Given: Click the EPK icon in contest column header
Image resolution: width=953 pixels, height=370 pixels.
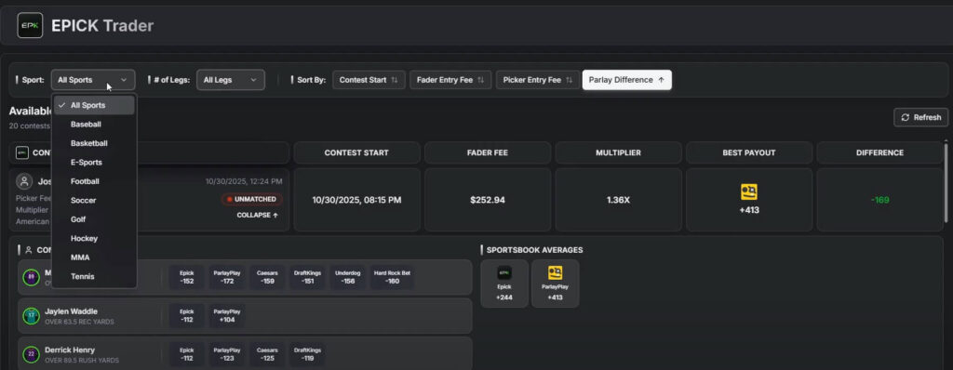Looking at the screenshot, I should click(22, 153).
